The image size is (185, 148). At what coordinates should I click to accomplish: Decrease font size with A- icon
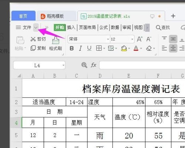[149, 39]
